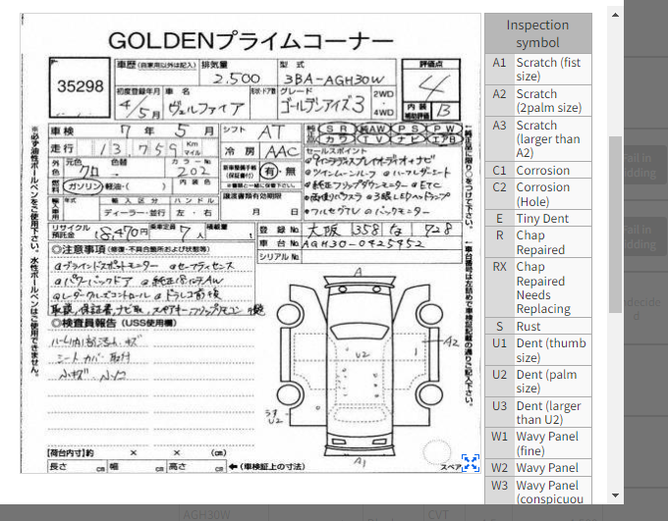Select the C2 Corrosion (Hole) row
Screen dimensions: 668x521
pos(537,194)
